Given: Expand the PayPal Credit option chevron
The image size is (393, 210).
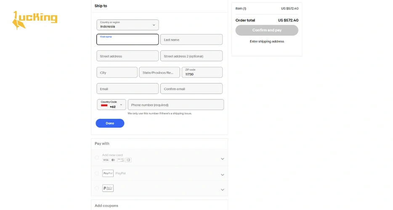Looking at the screenshot, I should tap(222, 190).
